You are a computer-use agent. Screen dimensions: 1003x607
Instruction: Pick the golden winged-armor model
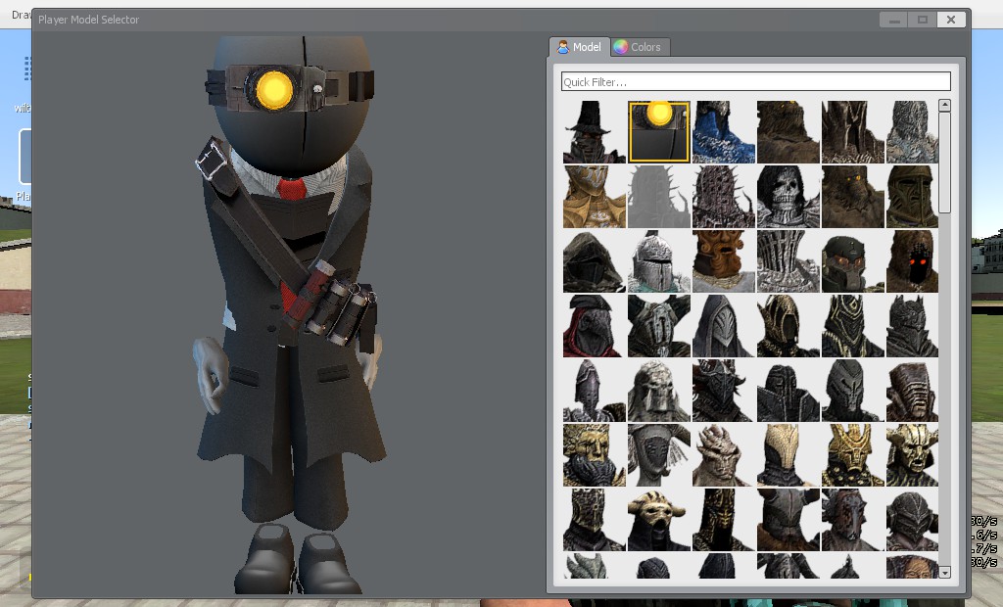coord(595,197)
